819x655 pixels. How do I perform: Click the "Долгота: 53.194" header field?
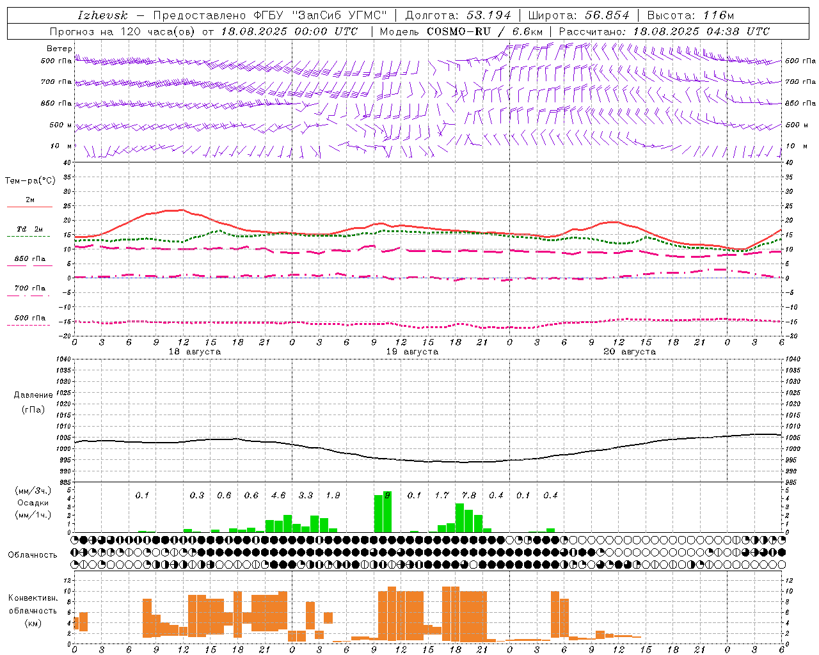click(458, 15)
